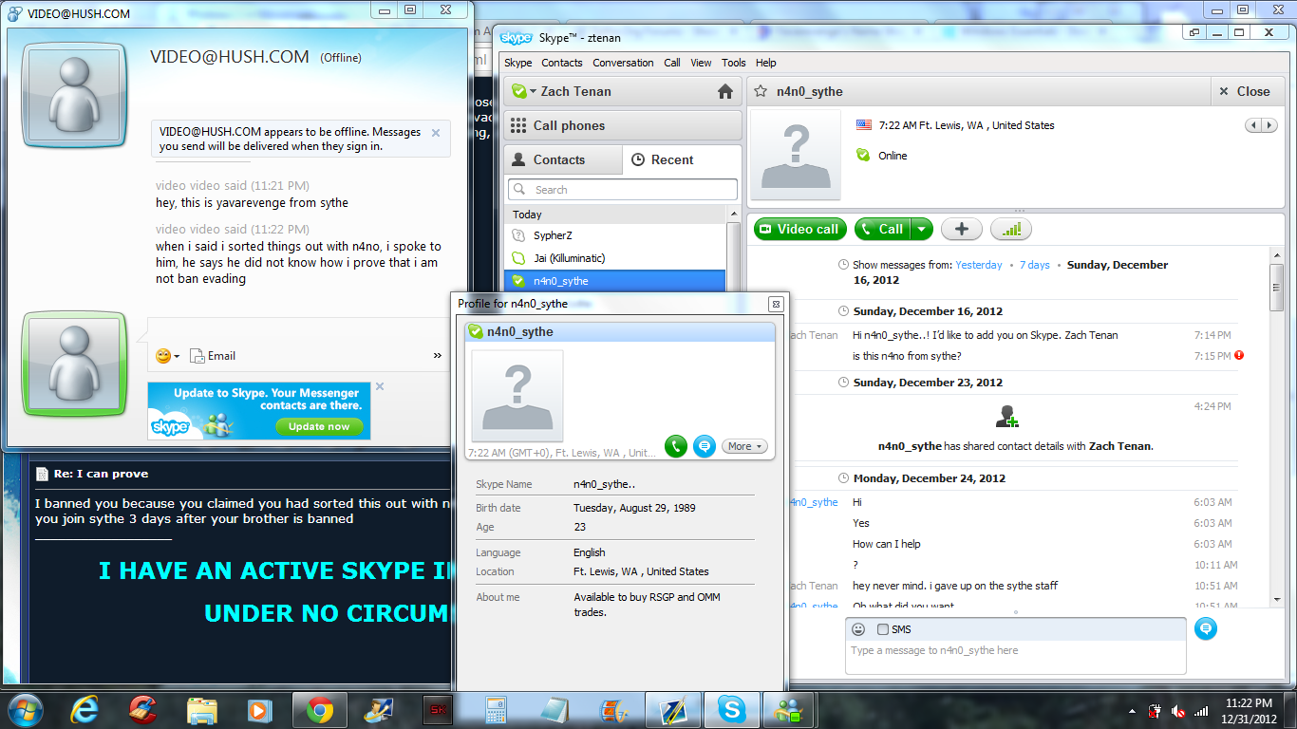
Task: Start a Video call with n4n0_sythe
Action: pyautogui.click(x=801, y=229)
